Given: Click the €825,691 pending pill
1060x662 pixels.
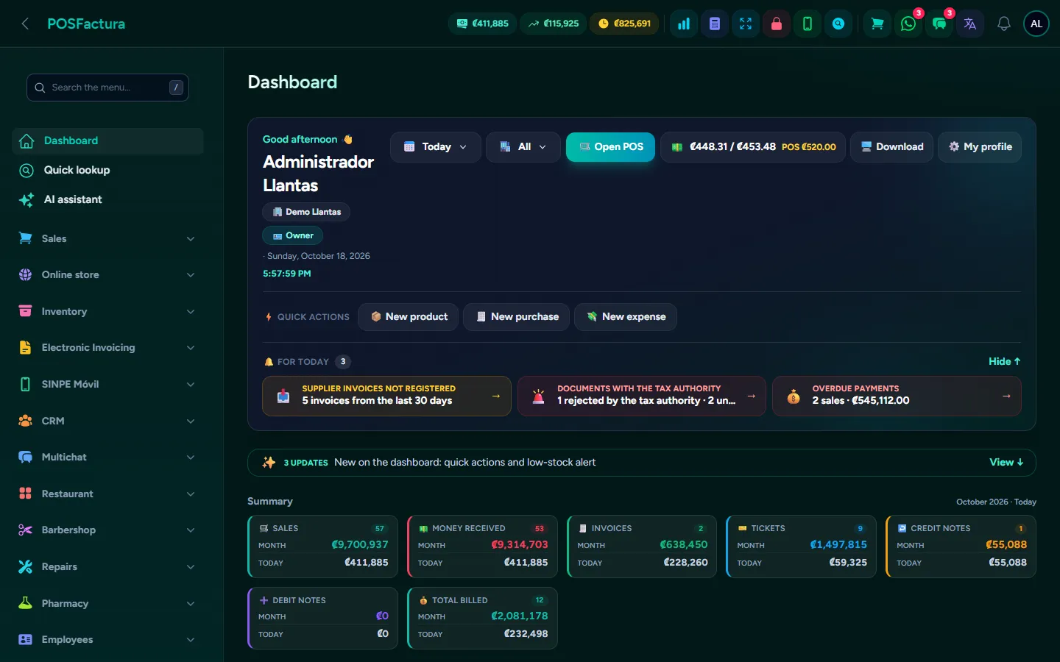Looking at the screenshot, I should (625, 24).
